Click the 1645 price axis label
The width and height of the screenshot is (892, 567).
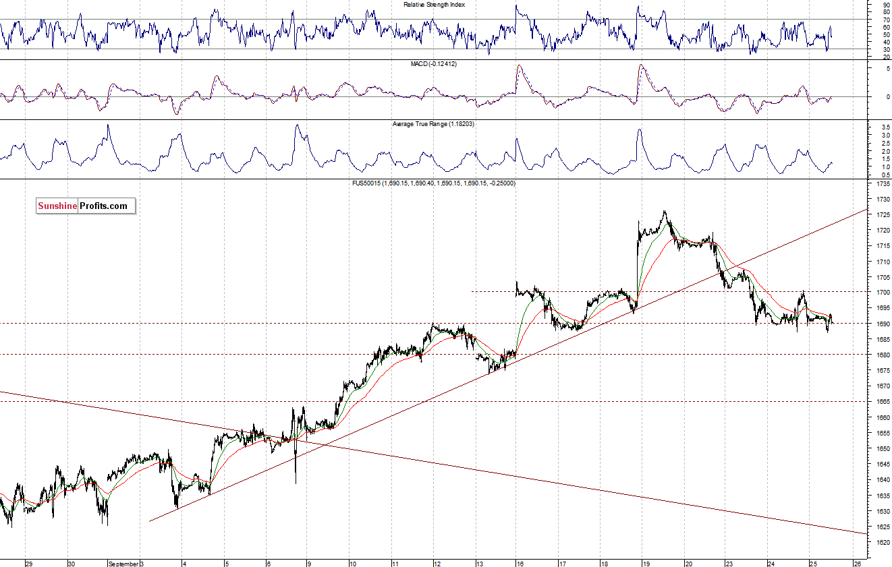coord(883,465)
